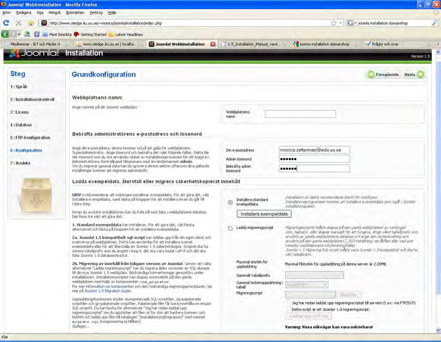
Task: Click step '6 : Konfiguration'
Action: pyautogui.click(x=26, y=150)
